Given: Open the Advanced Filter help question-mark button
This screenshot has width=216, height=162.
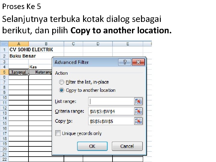Looking at the screenshot, I should coord(124,62).
